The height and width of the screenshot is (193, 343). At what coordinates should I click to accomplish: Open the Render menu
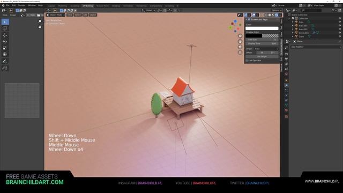point(21,5)
